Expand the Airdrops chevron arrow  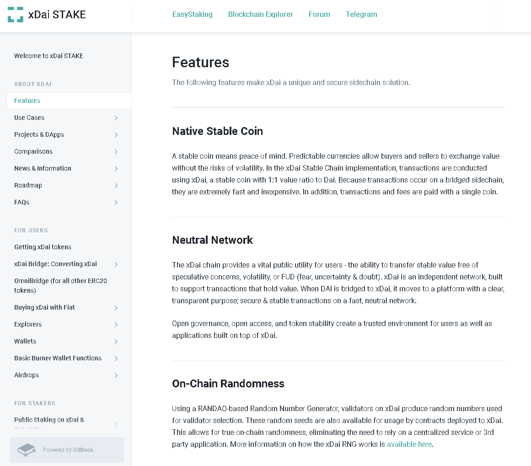tap(116, 375)
